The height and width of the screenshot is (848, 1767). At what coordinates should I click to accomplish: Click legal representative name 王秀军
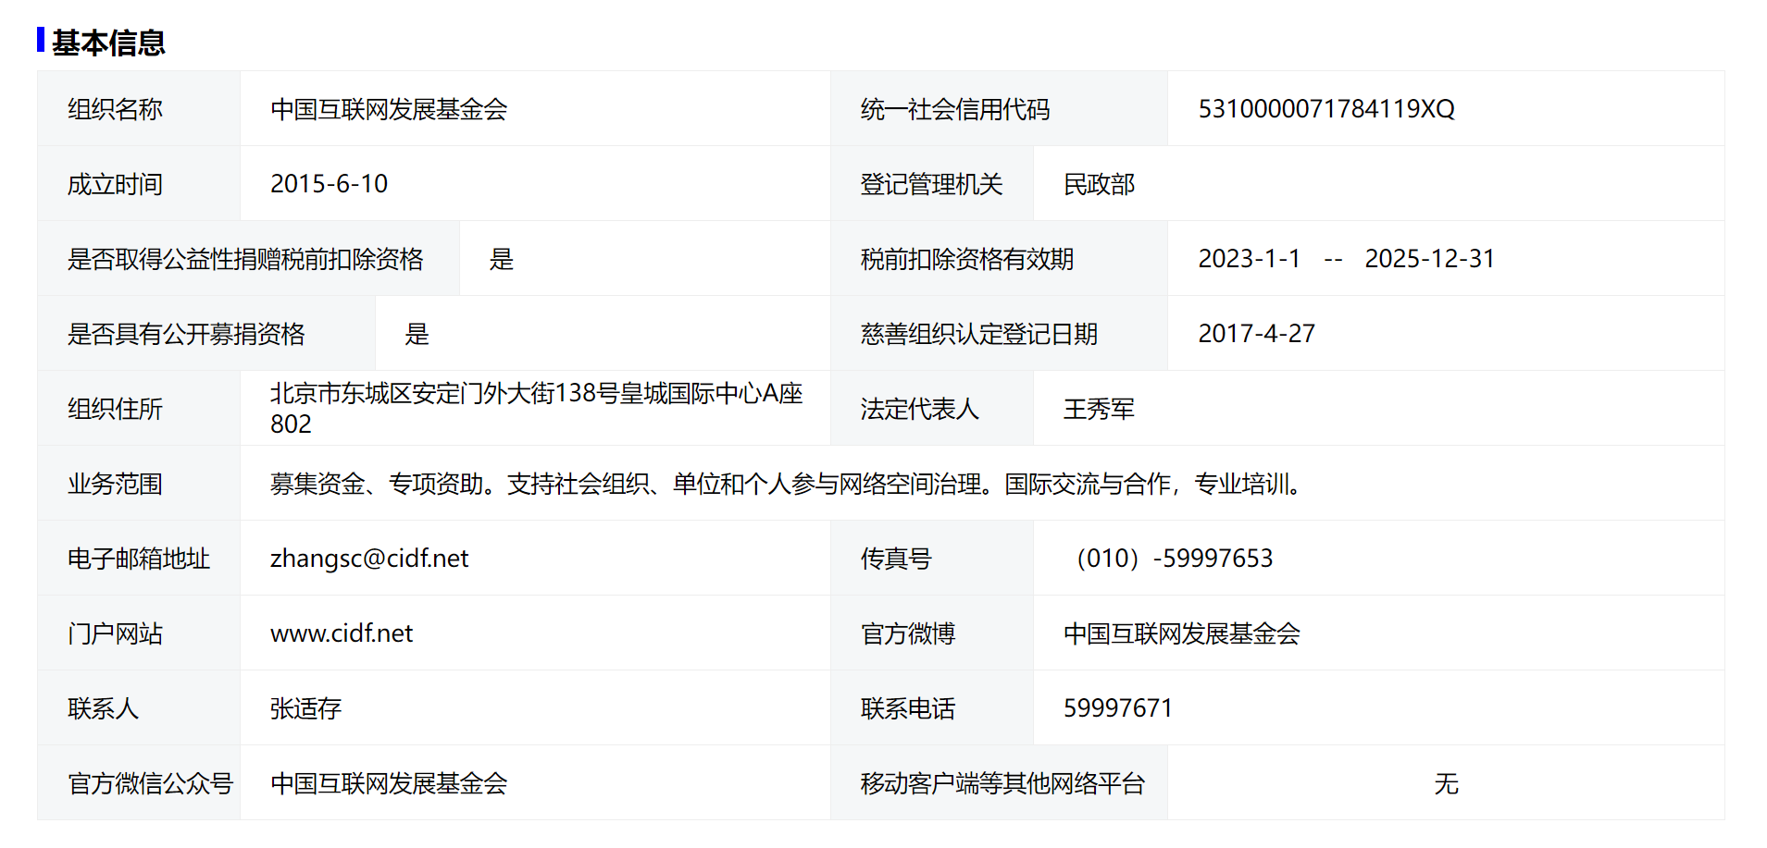1099,409
